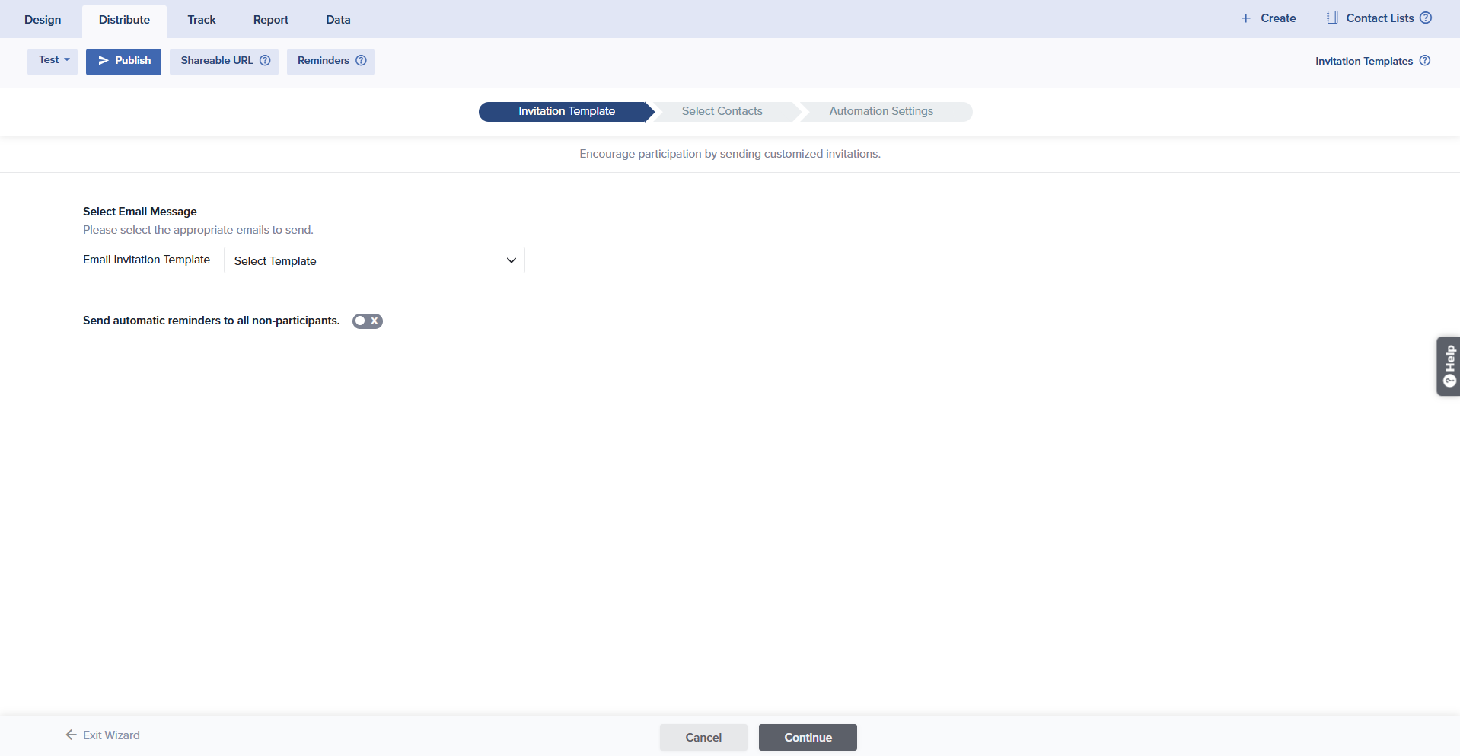This screenshot has width=1460, height=756.
Task: Click the help icon beside Invitation Templates
Action: pyautogui.click(x=1425, y=61)
